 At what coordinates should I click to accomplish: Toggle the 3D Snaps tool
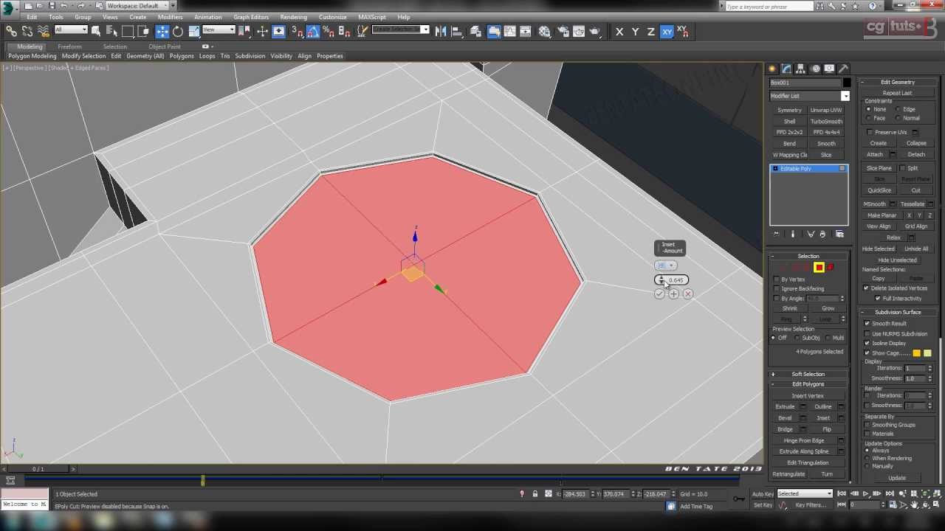(297, 31)
